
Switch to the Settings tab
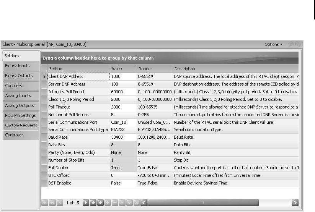click(x=21, y=56)
